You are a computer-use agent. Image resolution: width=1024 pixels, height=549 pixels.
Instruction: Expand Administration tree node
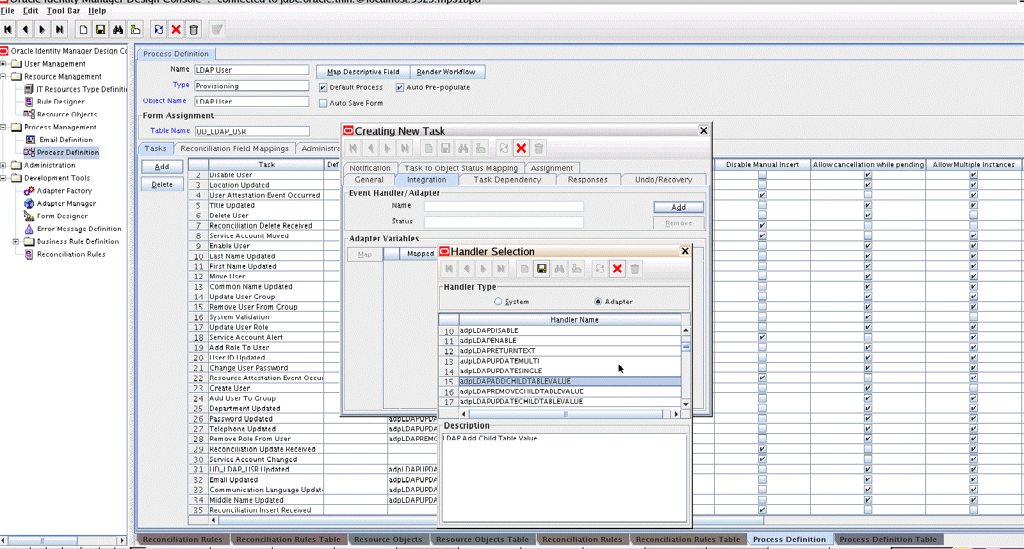pos(3,166)
